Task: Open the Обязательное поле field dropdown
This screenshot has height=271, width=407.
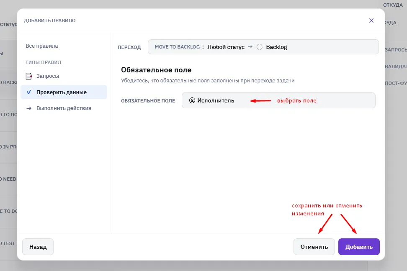Action: click(x=278, y=100)
